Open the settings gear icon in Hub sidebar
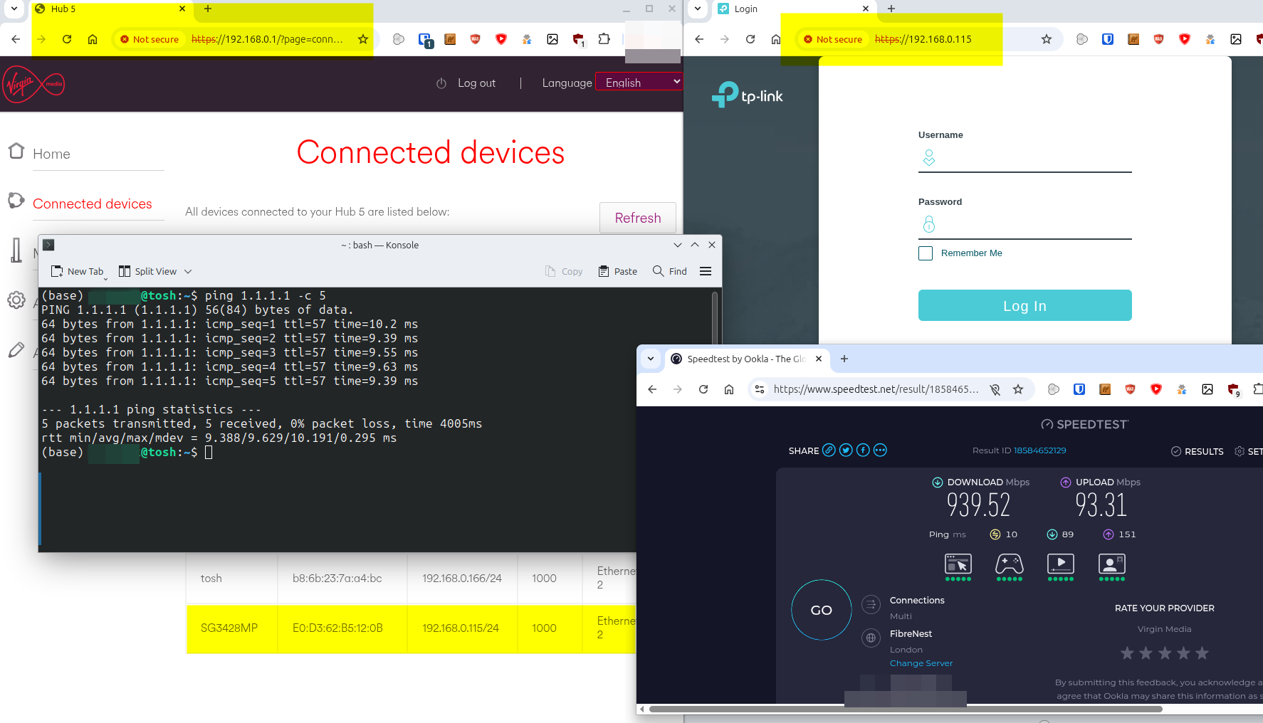This screenshot has width=1263, height=723. pyautogui.click(x=16, y=300)
